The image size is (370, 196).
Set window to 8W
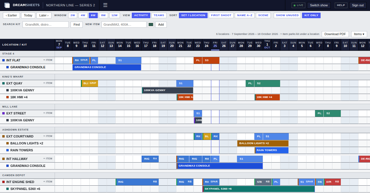[x=103, y=15]
